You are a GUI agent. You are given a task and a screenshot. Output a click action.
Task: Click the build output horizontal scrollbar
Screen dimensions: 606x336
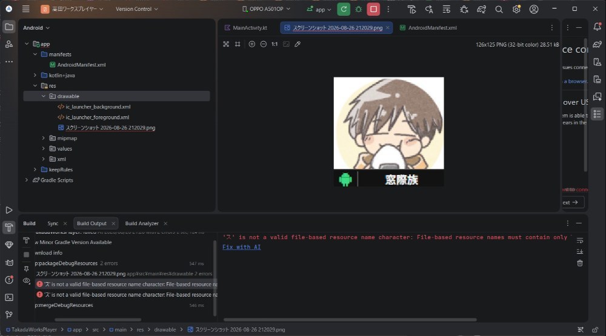click(x=350, y=320)
